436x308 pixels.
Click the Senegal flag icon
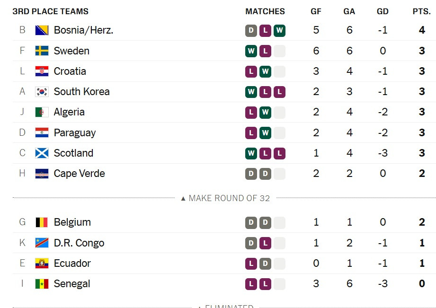(42, 284)
